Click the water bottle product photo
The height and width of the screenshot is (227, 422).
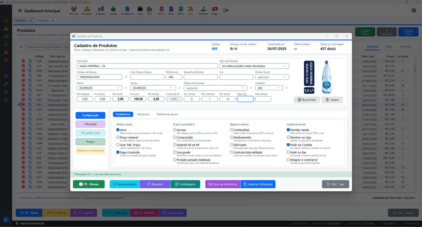(327, 77)
